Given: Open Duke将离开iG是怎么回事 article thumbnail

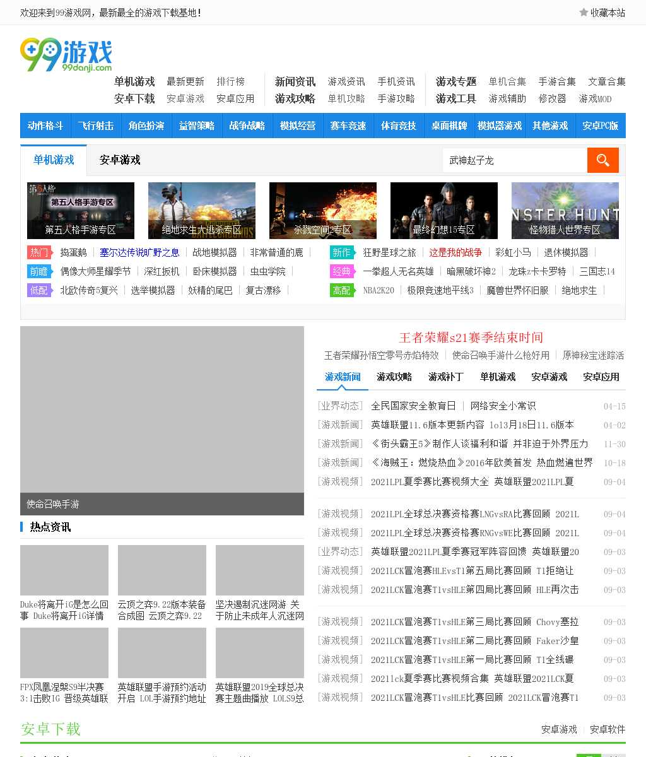Looking at the screenshot, I should tap(64, 570).
